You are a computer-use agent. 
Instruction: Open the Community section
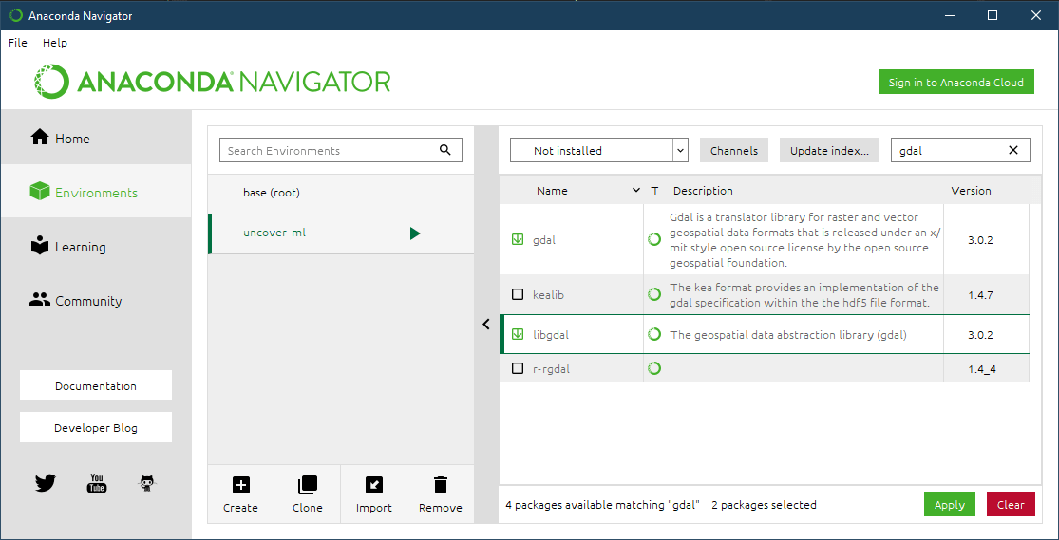point(96,301)
